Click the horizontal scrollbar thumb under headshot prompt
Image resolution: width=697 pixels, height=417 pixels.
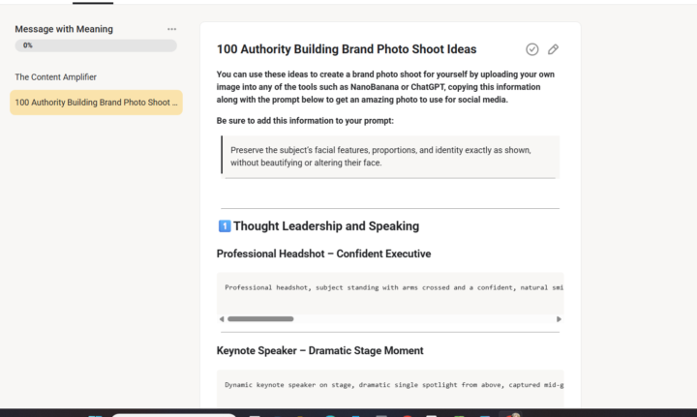point(259,318)
